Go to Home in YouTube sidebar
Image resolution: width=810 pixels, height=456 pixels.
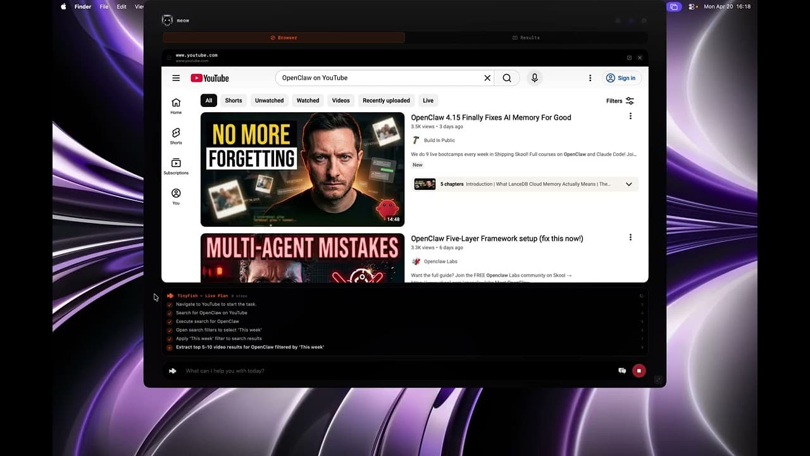pos(176,106)
